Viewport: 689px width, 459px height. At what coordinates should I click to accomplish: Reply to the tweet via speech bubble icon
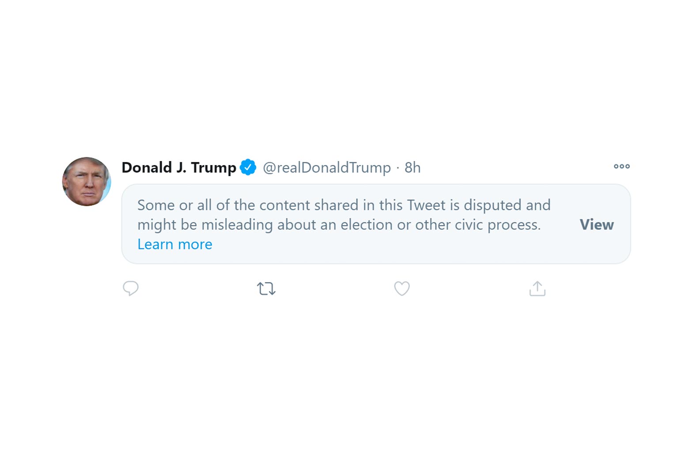[131, 288]
